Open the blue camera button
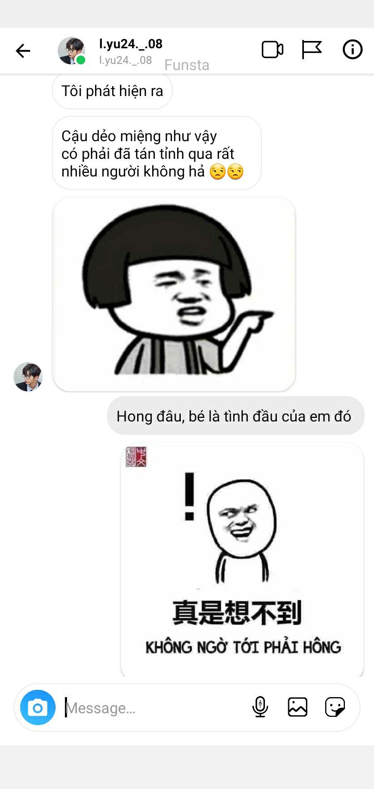 pos(38,707)
